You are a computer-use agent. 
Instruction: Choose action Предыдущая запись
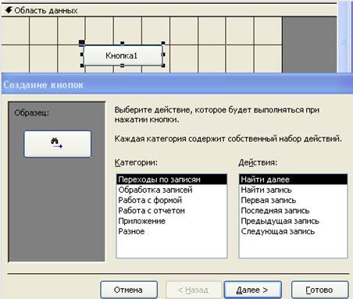coord(293,221)
